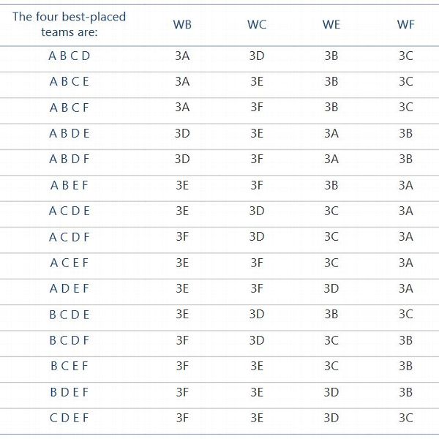
Task: Select the A B C D row label
Action: [x=70, y=56]
